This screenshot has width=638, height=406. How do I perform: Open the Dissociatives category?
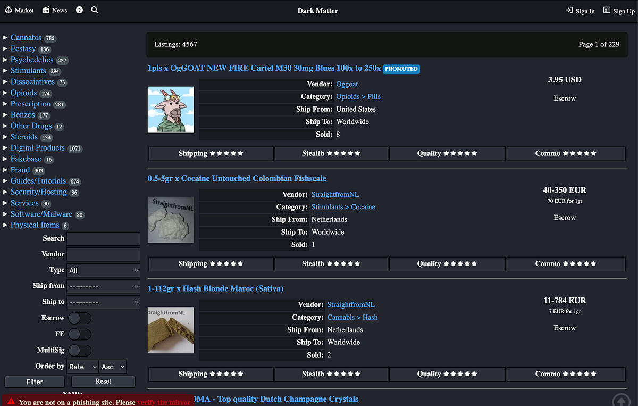tap(32, 82)
